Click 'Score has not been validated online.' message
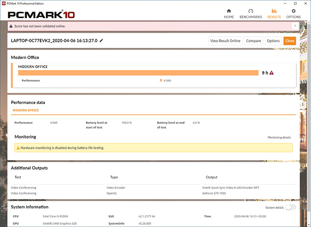This screenshot has width=311, height=227. (x=40, y=26)
